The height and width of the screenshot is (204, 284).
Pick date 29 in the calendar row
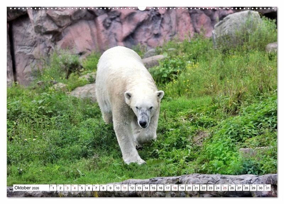coord(253,188)
